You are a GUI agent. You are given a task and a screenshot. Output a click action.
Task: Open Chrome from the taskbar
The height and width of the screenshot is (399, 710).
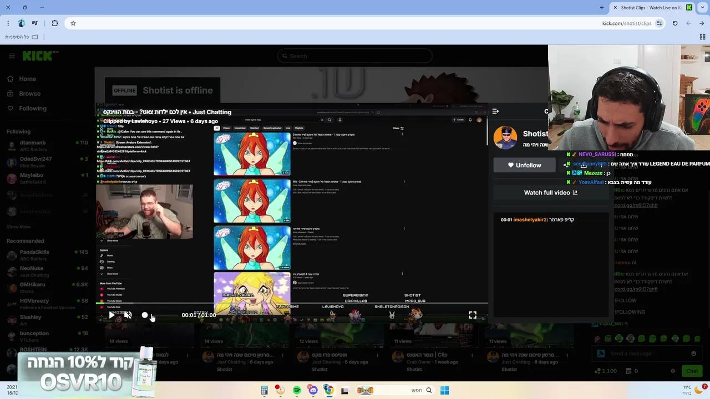coord(328,390)
